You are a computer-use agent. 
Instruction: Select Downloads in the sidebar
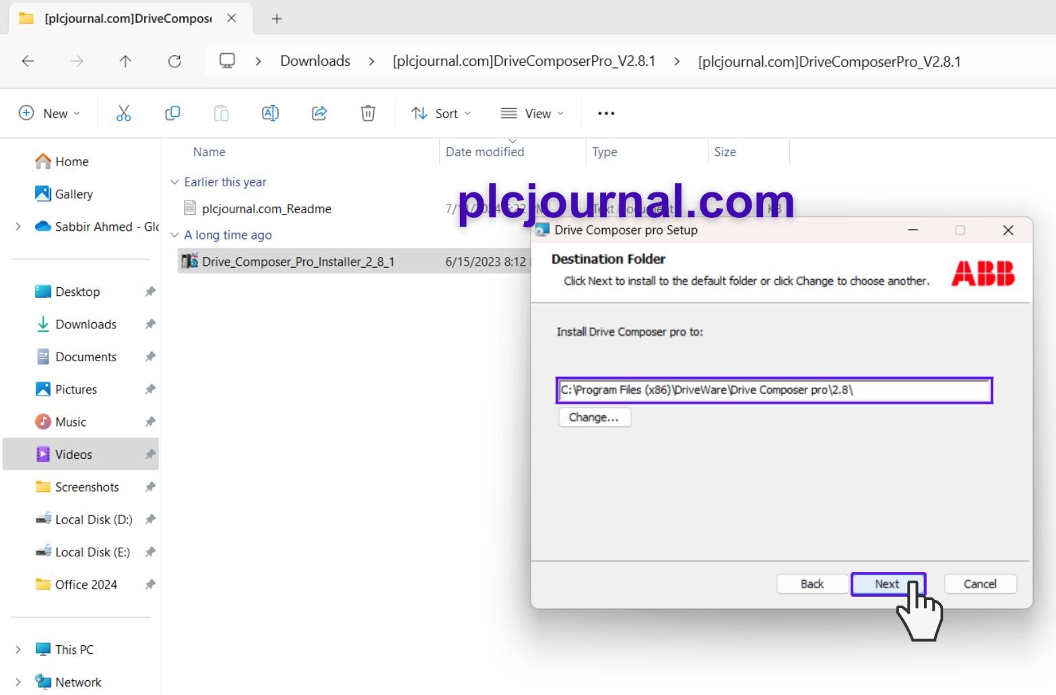tap(86, 324)
